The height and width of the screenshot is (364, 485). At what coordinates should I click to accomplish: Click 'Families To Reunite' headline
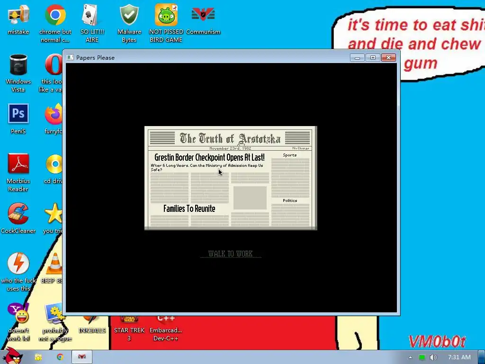(x=189, y=209)
